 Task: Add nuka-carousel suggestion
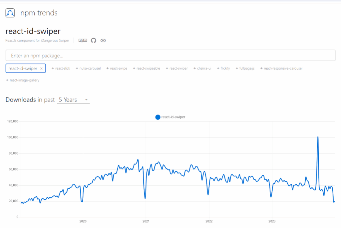(88, 69)
